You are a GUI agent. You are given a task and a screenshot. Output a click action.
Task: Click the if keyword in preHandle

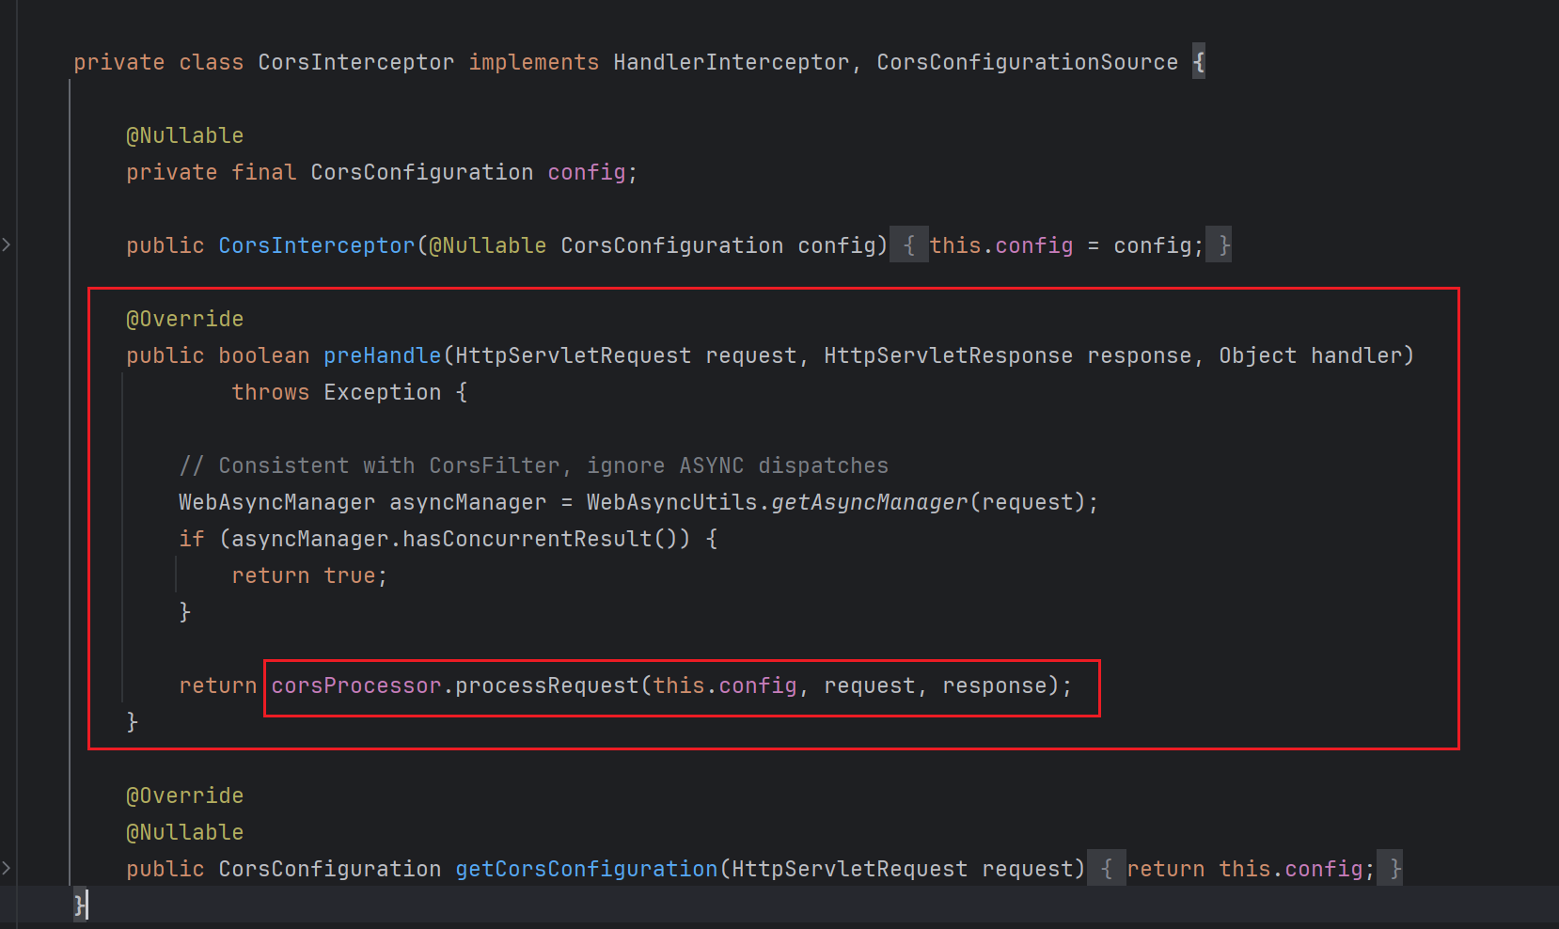pyautogui.click(x=191, y=539)
